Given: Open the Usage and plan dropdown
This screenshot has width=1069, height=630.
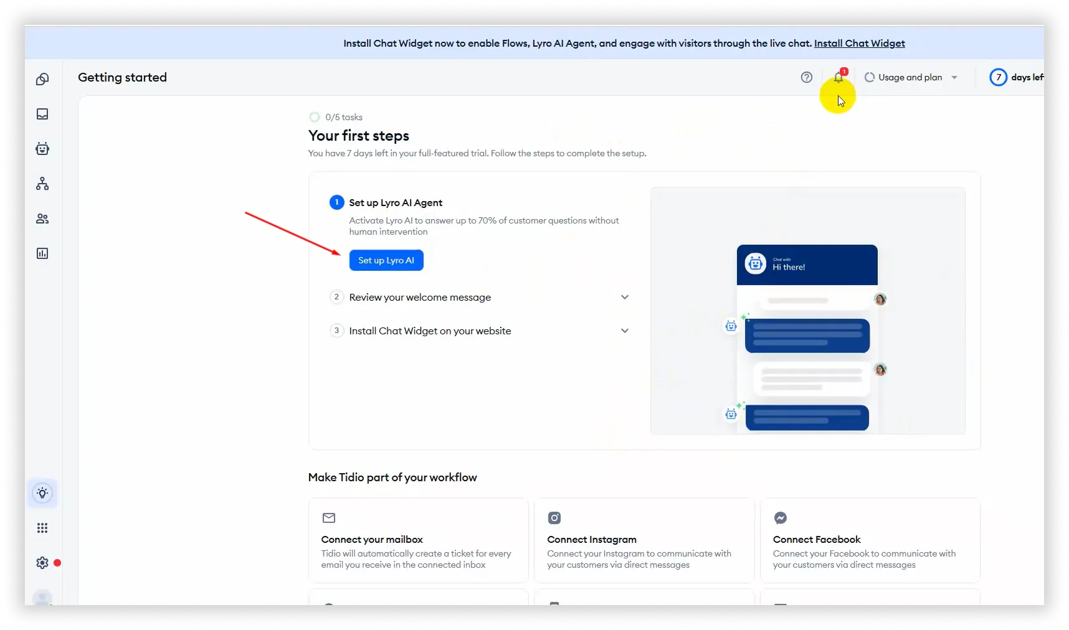Looking at the screenshot, I should 911,77.
